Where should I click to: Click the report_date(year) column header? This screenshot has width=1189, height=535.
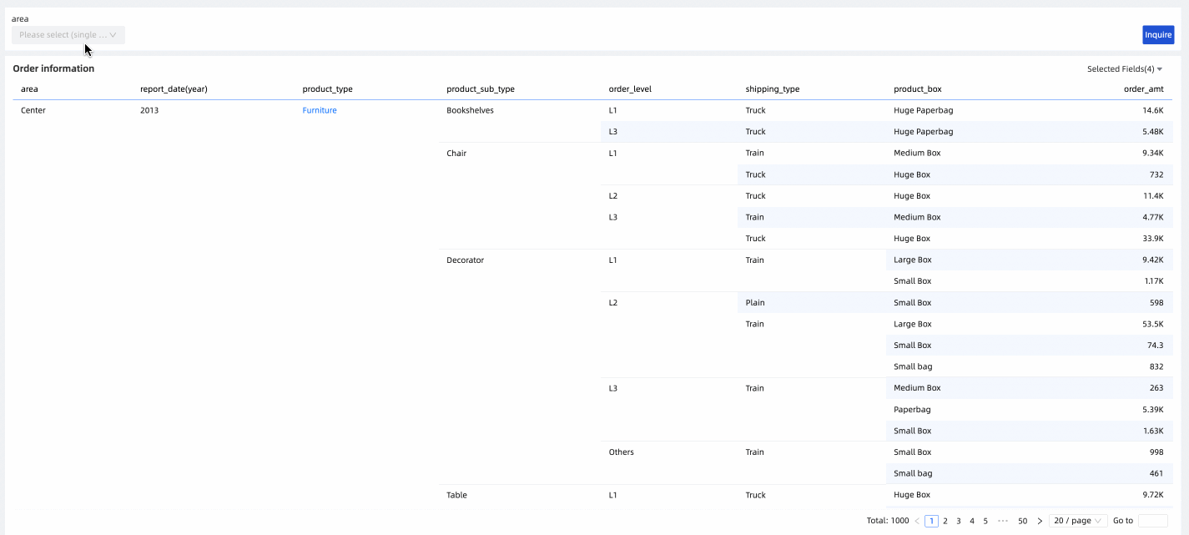(x=174, y=89)
